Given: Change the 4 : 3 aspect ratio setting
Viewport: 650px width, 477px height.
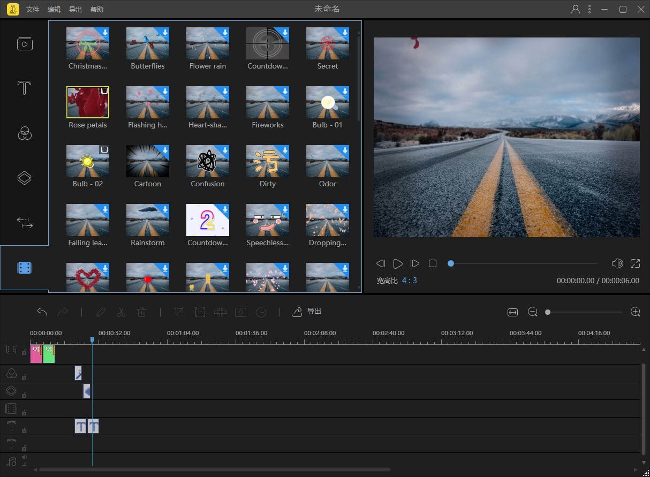Looking at the screenshot, I should point(410,281).
